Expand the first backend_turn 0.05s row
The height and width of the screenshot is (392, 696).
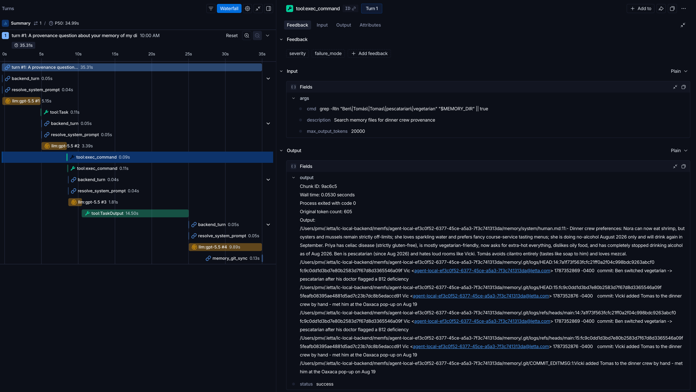(268, 79)
